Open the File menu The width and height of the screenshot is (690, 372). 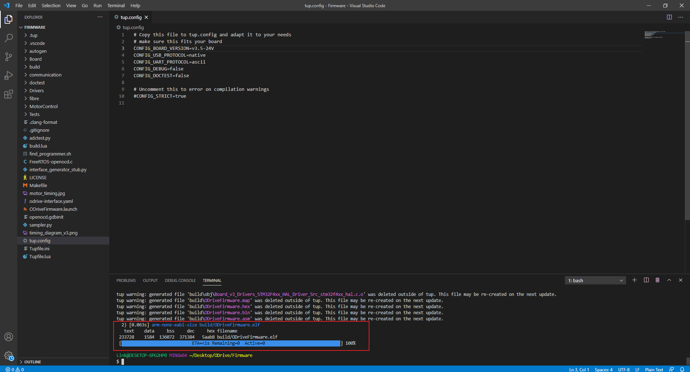click(19, 5)
